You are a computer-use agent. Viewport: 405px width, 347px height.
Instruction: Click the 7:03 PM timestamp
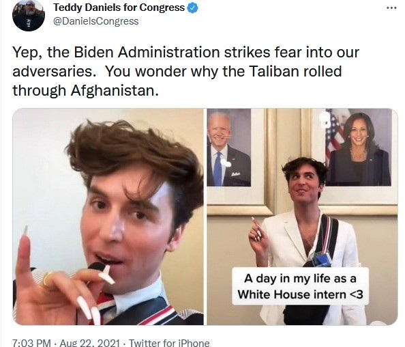tap(31, 343)
